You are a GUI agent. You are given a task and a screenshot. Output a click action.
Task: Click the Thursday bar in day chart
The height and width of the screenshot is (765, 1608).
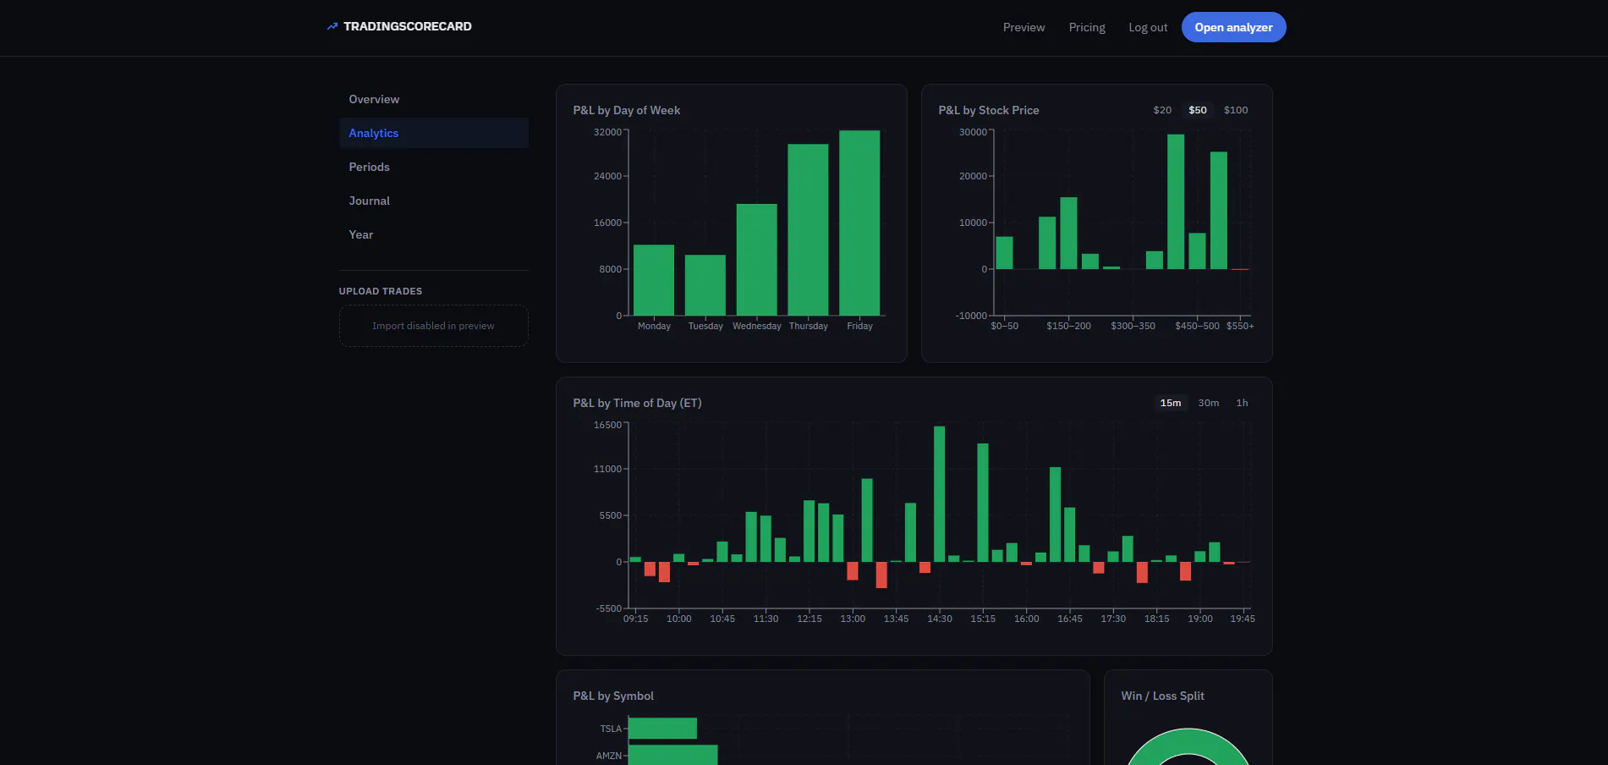tap(808, 229)
